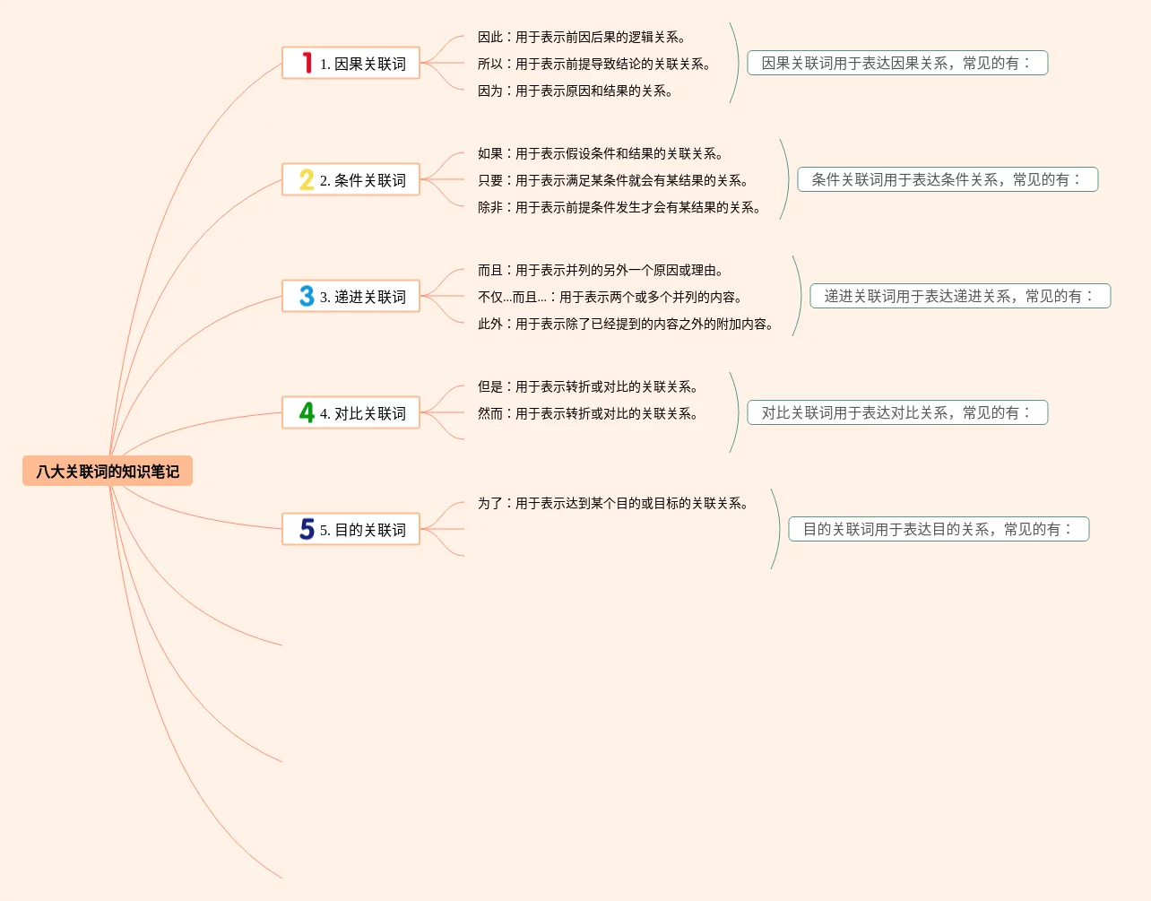Select the 3. 递进关联词 topic node
This screenshot has height=901, width=1151.
(362, 297)
